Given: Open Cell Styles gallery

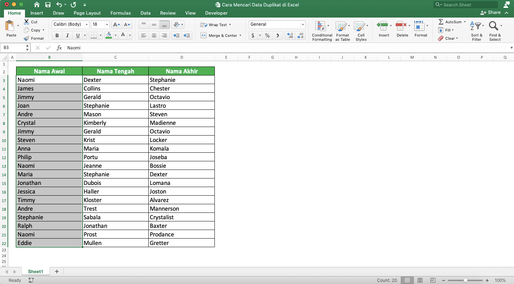Looking at the screenshot, I should click(x=361, y=31).
